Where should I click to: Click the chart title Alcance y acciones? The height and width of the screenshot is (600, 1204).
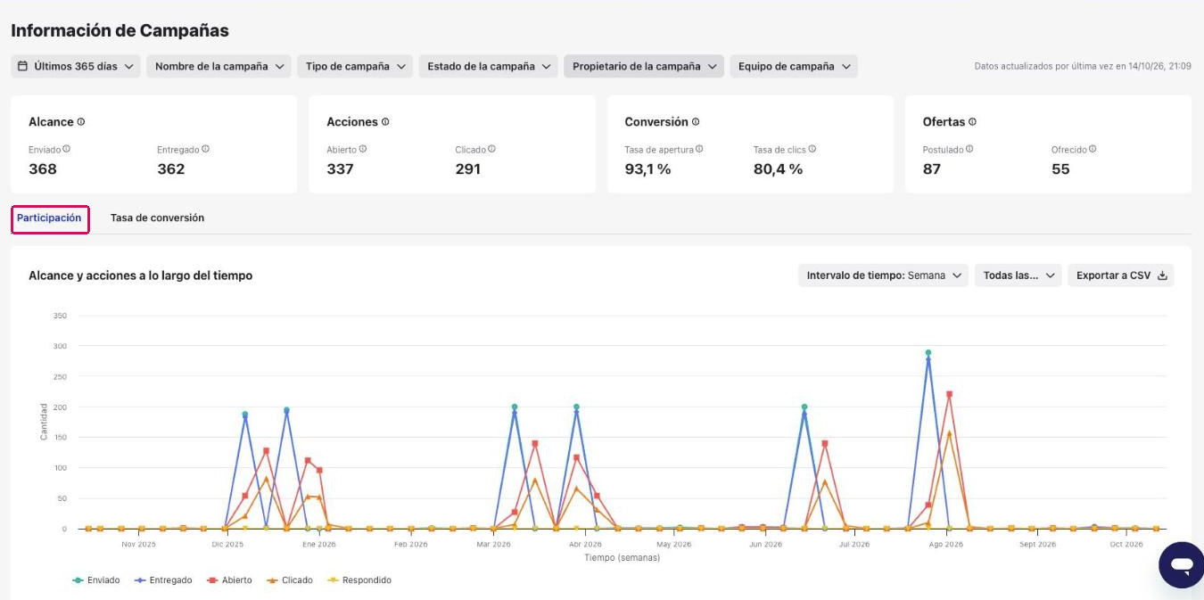(141, 275)
